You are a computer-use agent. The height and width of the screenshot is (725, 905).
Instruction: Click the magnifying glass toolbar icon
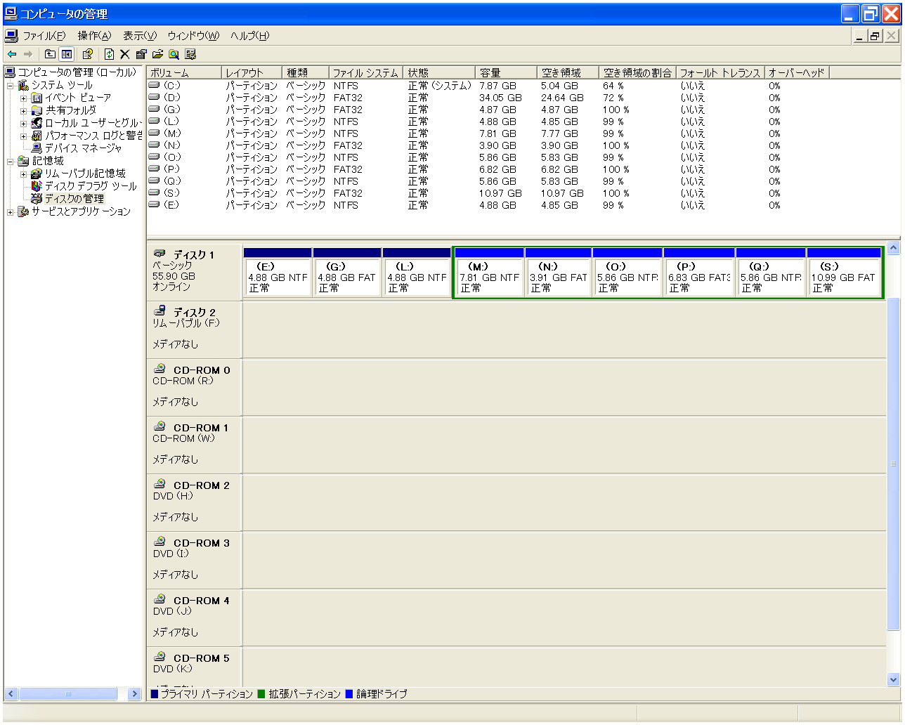[x=174, y=54]
